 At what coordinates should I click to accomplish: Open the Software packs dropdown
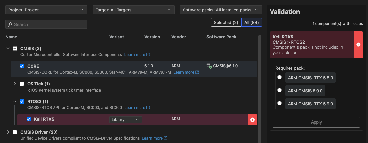[x=221, y=10]
